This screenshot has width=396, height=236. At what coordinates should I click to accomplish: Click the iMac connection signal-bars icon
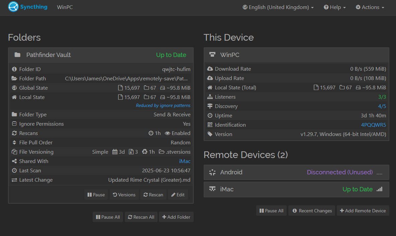point(379,189)
